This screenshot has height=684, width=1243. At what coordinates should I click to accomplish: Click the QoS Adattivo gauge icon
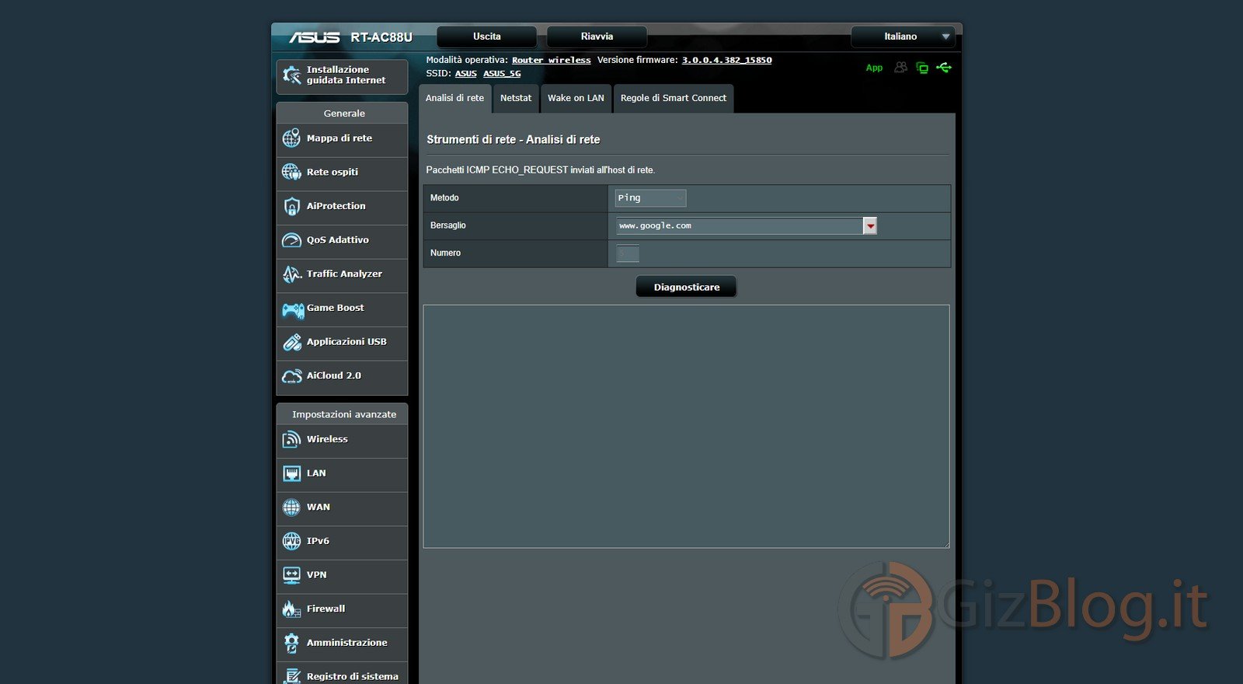pyautogui.click(x=291, y=240)
